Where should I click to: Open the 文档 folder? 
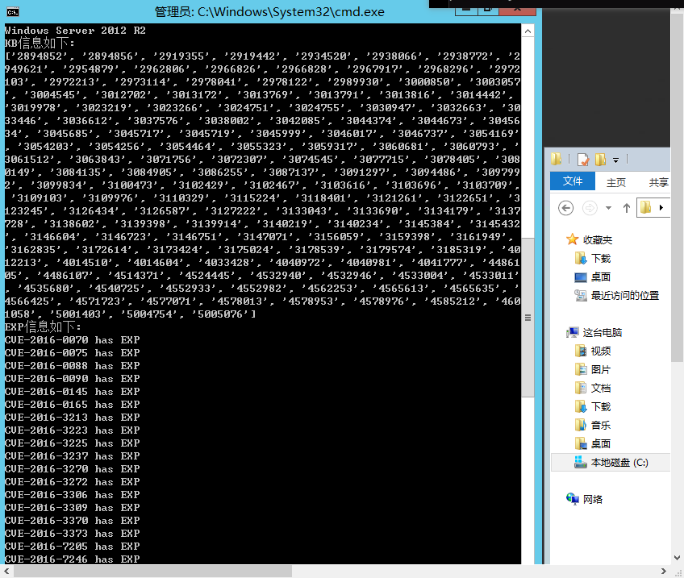[592, 388]
